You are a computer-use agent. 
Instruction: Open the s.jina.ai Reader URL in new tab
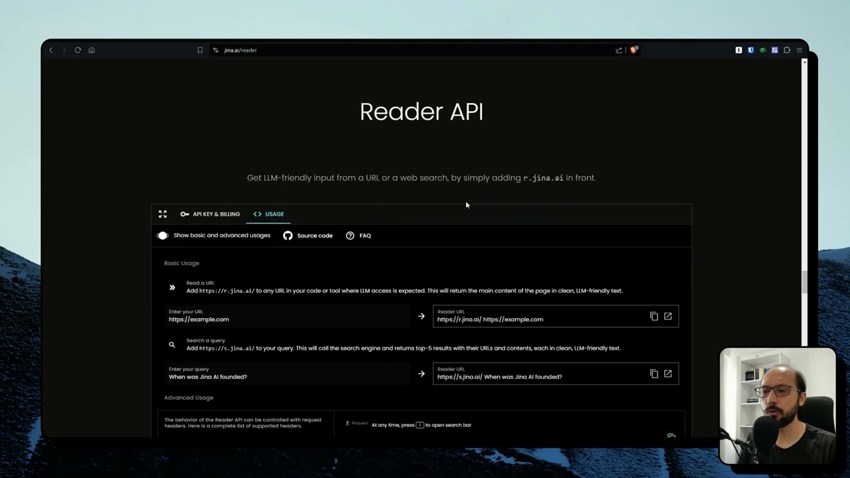(x=668, y=374)
